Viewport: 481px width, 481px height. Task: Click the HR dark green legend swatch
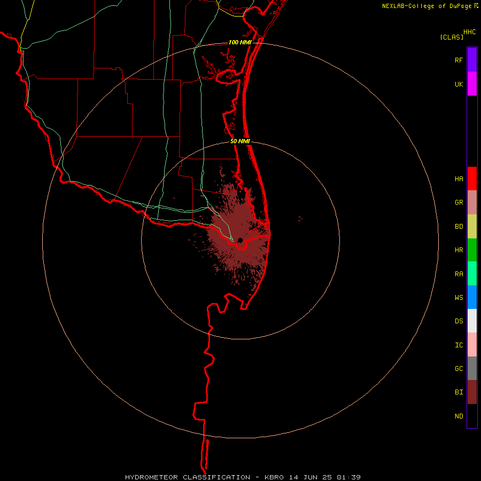click(472, 250)
